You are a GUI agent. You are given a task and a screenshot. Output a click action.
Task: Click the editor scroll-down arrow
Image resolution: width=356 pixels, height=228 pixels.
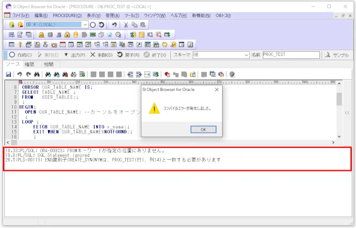(x=339, y=137)
